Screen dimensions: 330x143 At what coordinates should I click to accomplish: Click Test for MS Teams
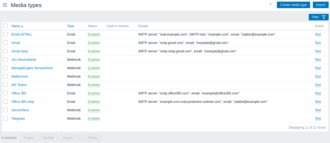[x=318, y=85]
